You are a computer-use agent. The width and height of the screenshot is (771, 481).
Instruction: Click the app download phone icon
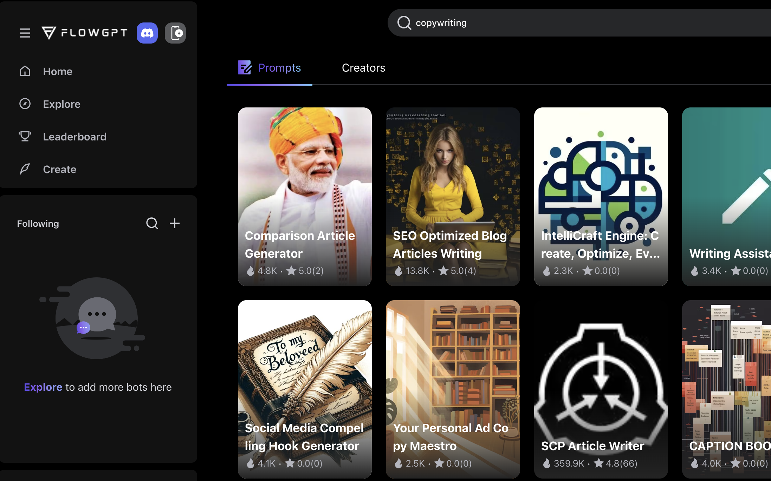pyautogui.click(x=175, y=33)
